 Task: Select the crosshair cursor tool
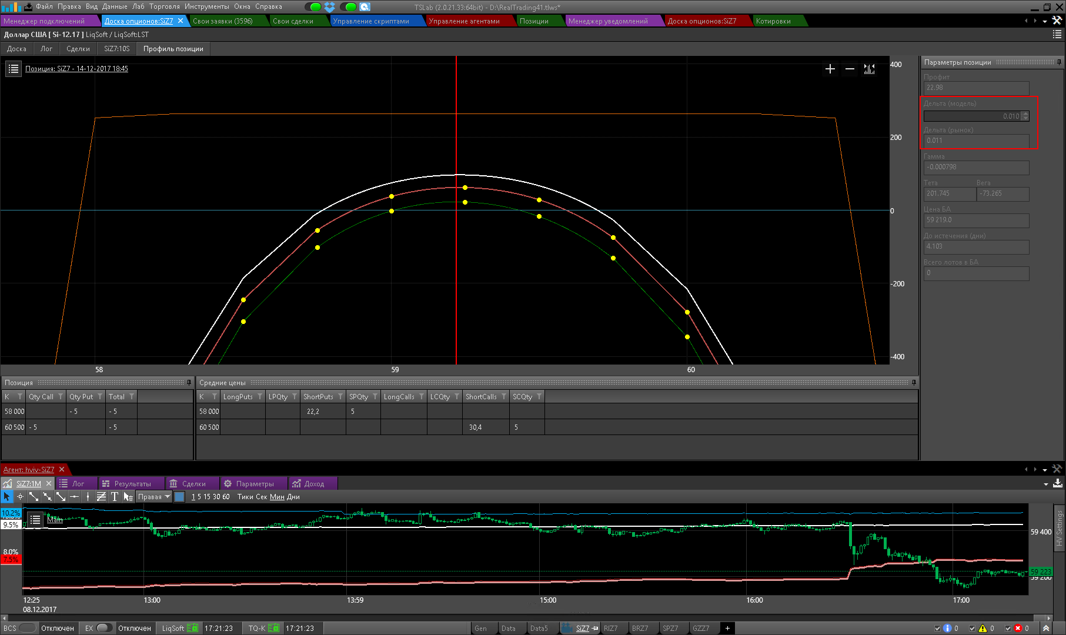click(x=20, y=497)
